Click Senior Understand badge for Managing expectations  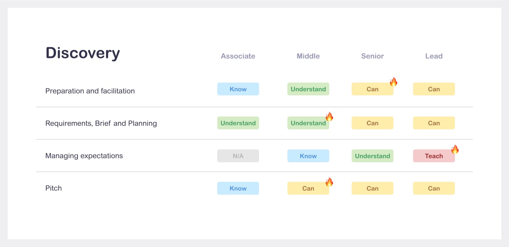click(373, 156)
